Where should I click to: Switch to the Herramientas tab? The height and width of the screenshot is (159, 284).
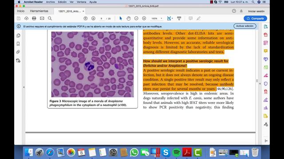coord(39,11)
